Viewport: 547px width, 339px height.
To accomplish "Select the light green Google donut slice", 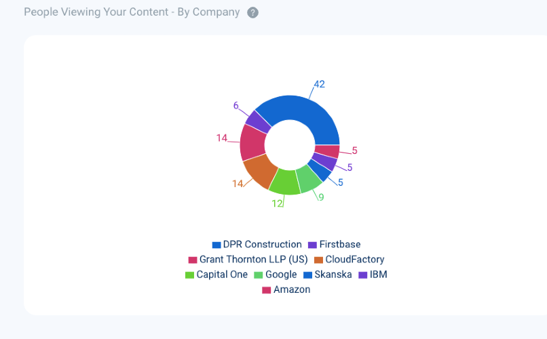I will coord(309,178).
